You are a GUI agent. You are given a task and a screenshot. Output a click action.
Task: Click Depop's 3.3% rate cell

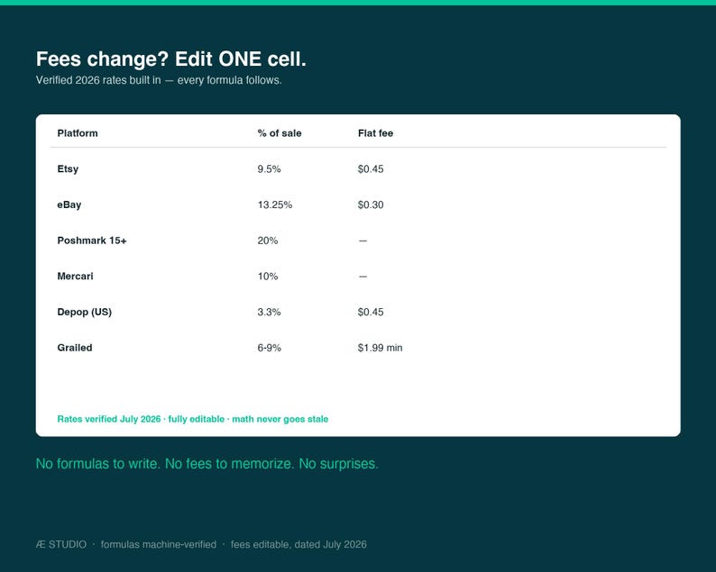pyautogui.click(x=269, y=312)
